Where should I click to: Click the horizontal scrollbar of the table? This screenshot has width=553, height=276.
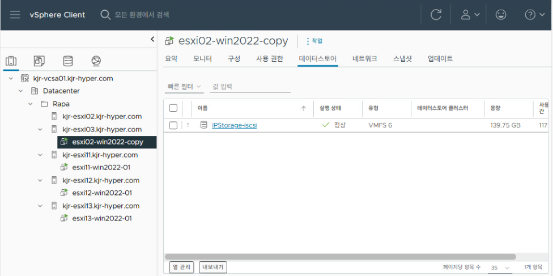[x=341, y=257]
